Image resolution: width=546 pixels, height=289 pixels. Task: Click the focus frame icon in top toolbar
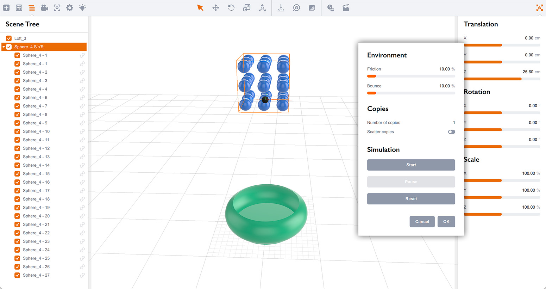point(57,7)
